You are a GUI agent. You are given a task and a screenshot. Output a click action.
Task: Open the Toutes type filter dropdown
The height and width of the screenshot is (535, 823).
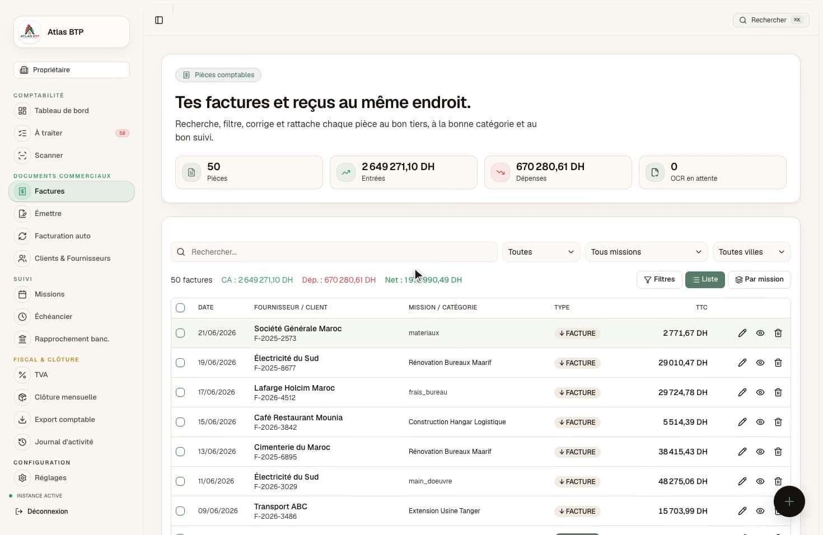(541, 252)
